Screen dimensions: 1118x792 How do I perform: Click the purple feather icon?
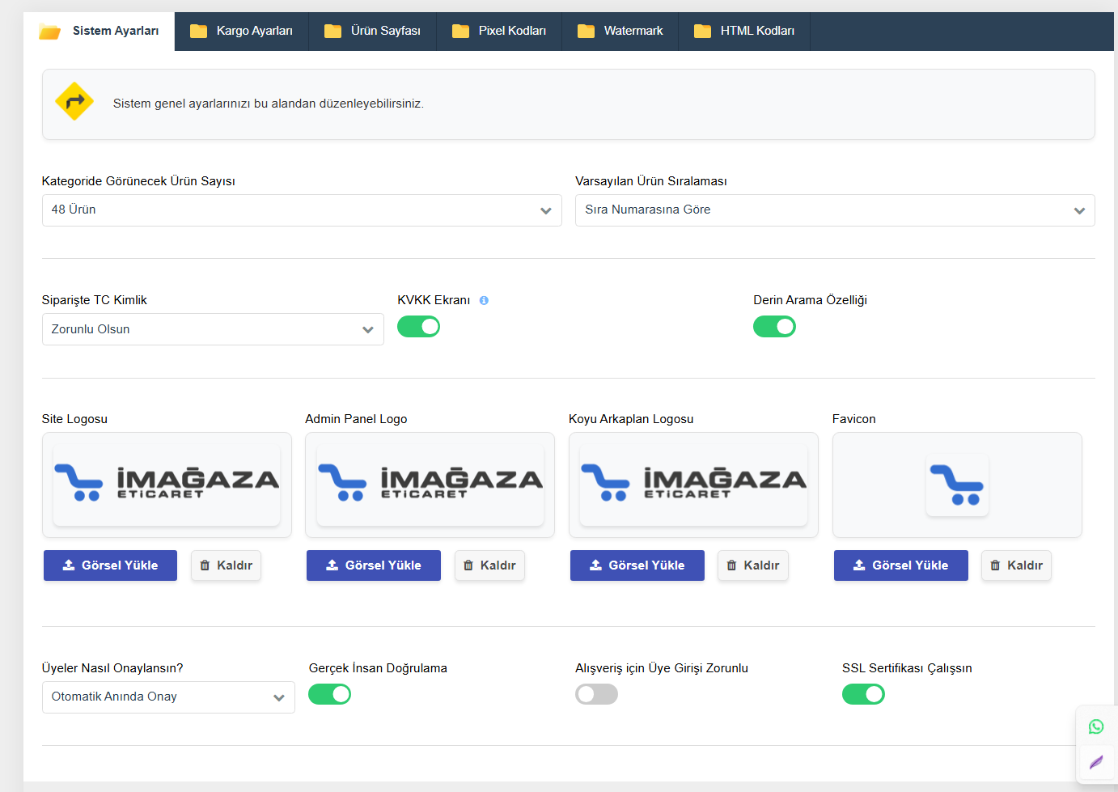point(1095,762)
